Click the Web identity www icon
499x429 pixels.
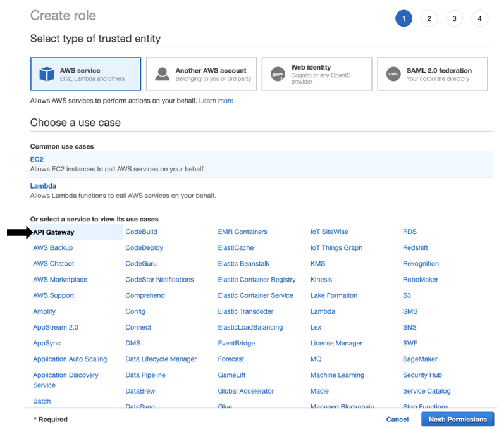278,74
